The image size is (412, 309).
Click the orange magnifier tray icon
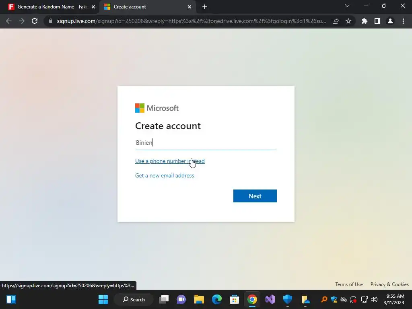point(324,299)
